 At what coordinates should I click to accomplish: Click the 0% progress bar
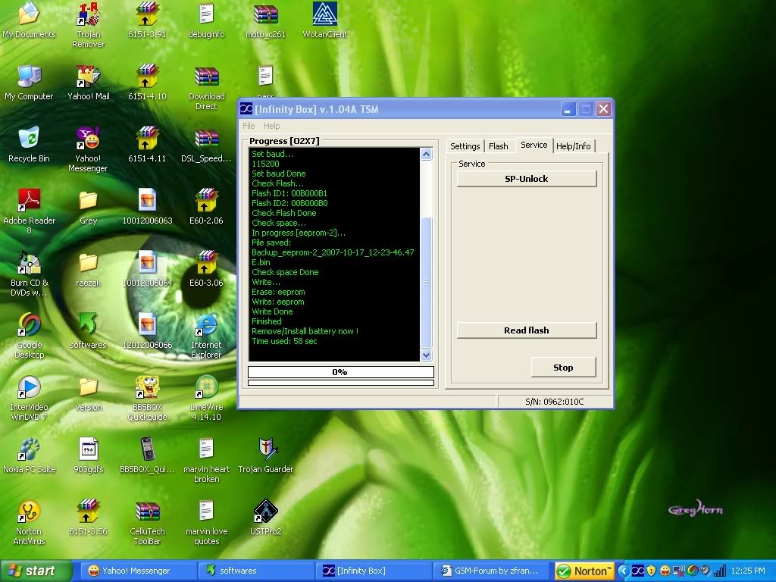[340, 372]
